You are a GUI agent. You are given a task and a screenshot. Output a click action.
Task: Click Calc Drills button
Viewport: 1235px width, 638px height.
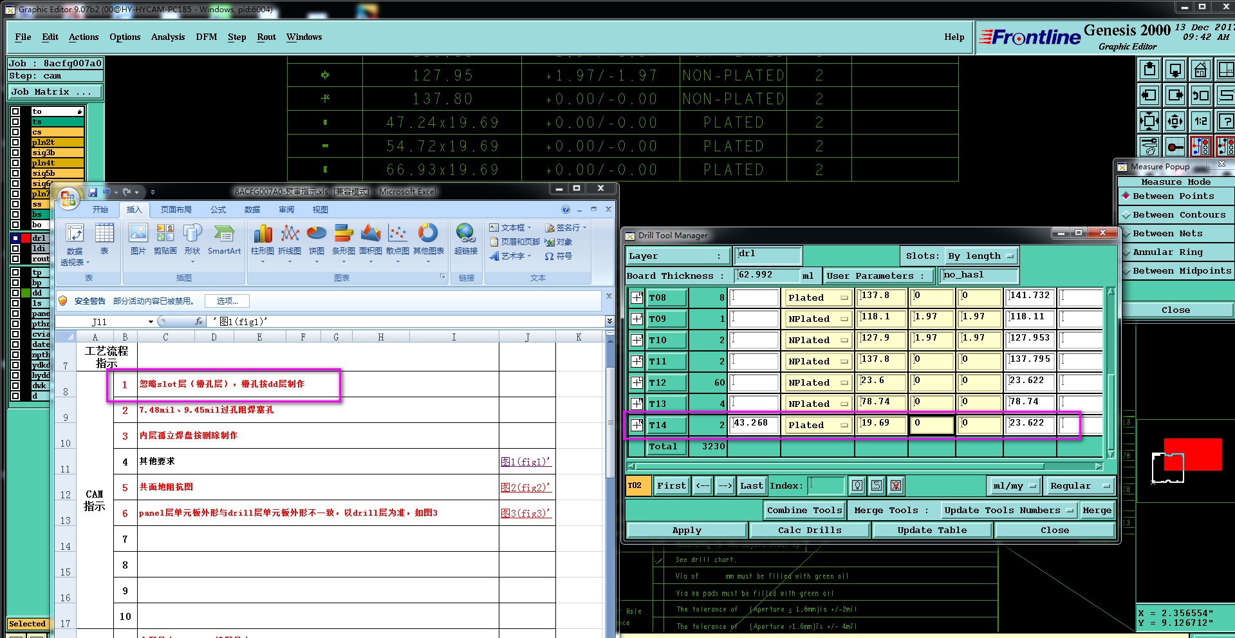click(810, 530)
